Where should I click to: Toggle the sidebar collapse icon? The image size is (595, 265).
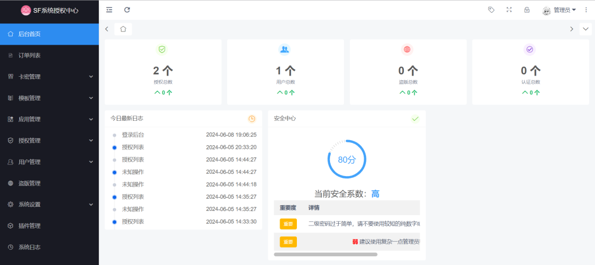tap(109, 10)
